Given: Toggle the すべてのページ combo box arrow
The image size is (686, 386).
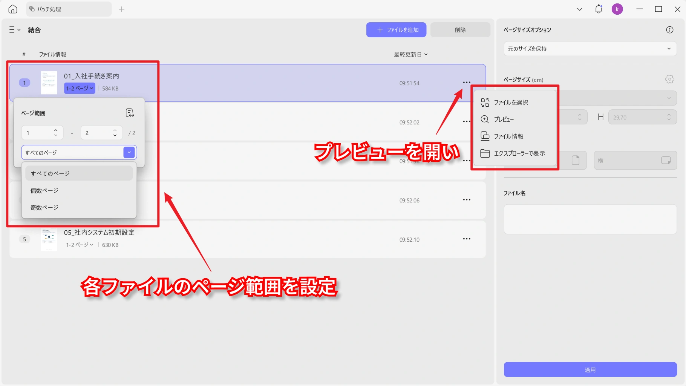Looking at the screenshot, I should 129,152.
